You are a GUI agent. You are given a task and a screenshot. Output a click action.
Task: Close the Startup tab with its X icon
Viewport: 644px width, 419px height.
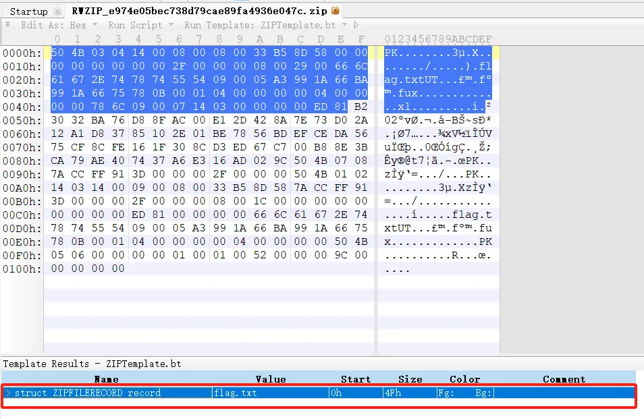[58, 11]
